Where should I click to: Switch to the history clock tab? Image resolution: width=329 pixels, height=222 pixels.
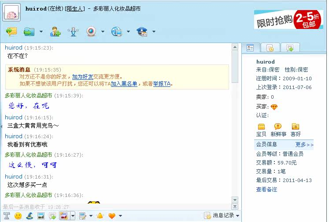point(270,48)
